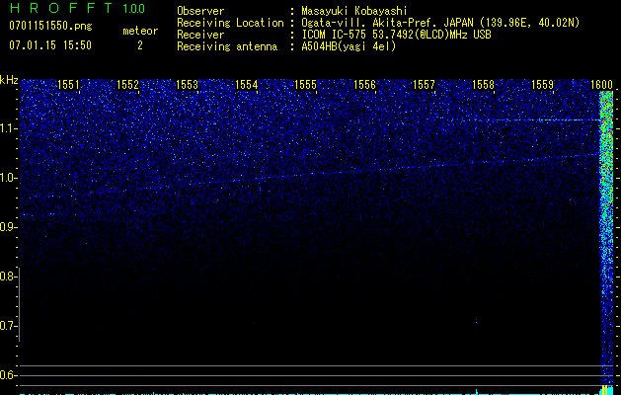Click the meteor label
The height and width of the screenshot is (395, 621).
click(x=140, y=31)
